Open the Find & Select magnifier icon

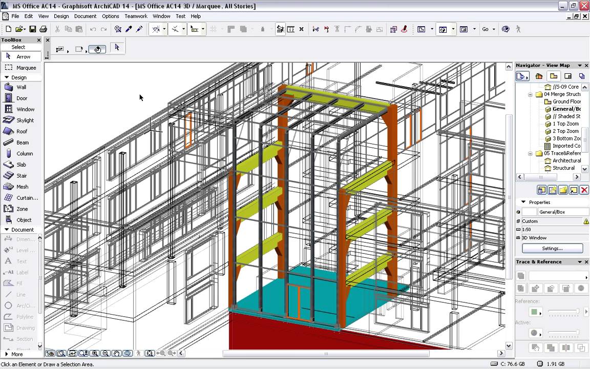pyautogui.click(x=118, y=29)
